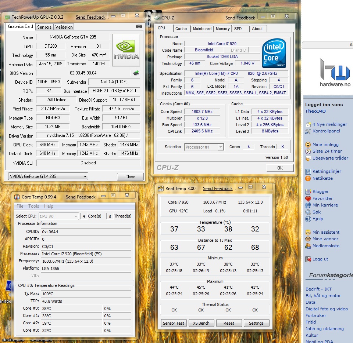Click the magnifier icon beside Søk

pyautogui.click(x=308, y=212)
